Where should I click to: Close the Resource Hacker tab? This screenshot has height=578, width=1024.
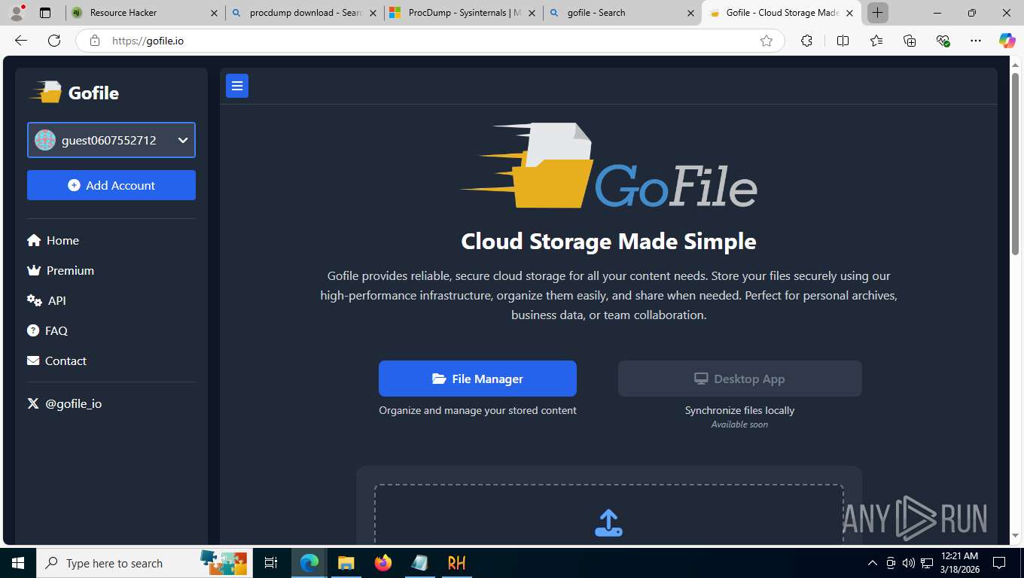(214, 13)
